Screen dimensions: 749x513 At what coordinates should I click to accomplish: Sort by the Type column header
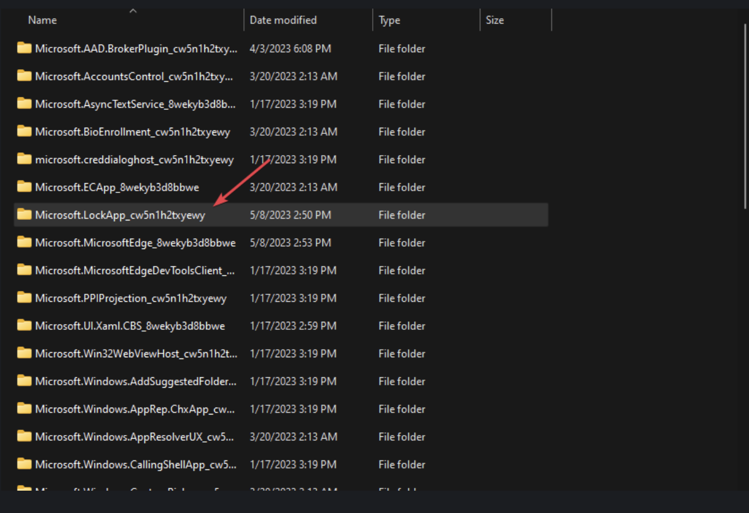(x=389, y=20)
